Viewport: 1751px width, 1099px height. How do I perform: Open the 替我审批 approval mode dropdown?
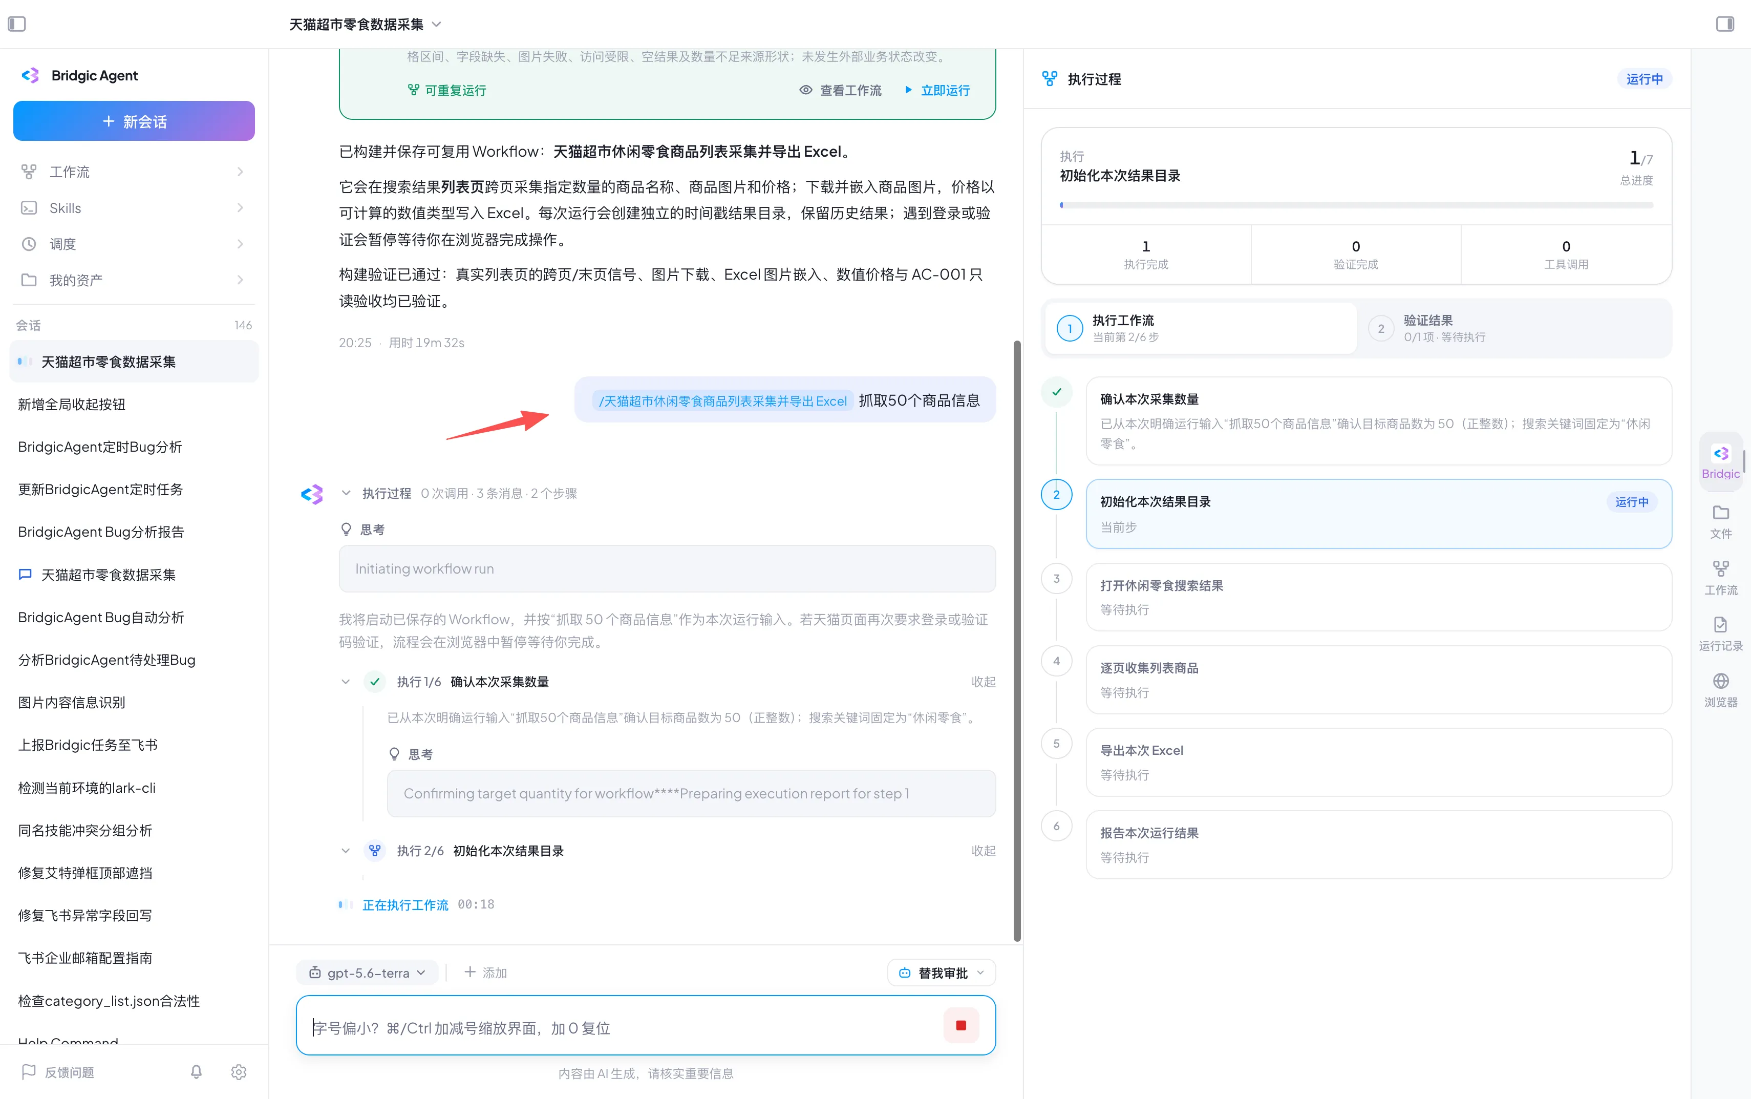pyautogui.click(x=941, y=973)
